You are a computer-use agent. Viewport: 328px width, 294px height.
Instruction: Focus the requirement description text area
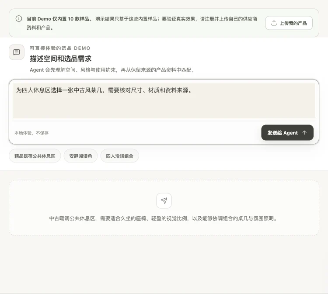164,100
